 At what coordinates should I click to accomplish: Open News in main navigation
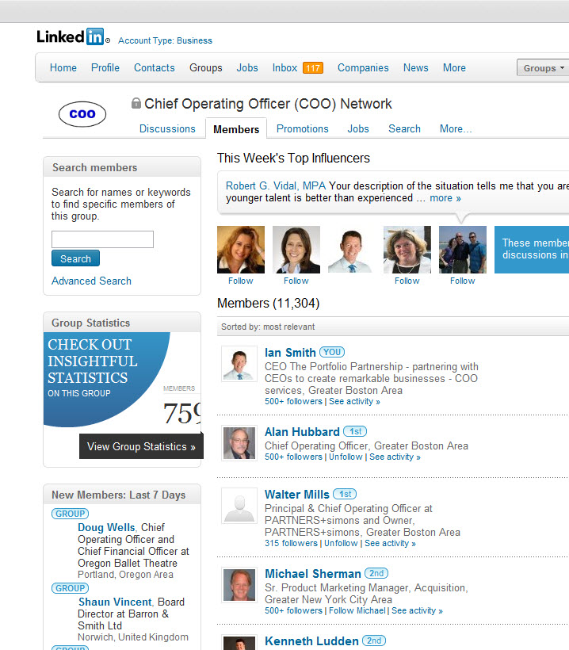point(416,67)
